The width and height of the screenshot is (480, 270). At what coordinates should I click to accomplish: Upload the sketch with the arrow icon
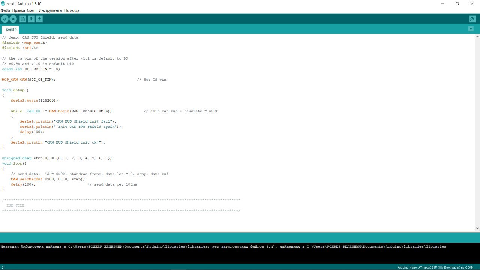click(x=13, y=19)
